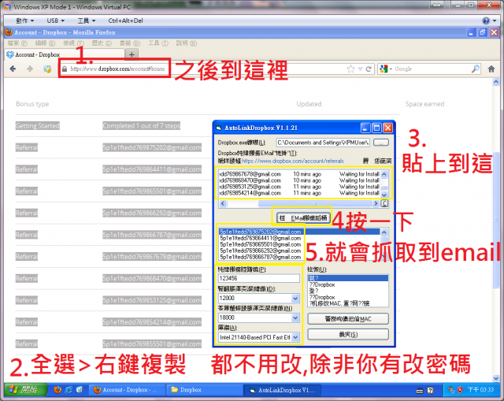Launch Firefox from the quick launch bar
Viewport: 504px width, 401px height.
tap(57, 390)
